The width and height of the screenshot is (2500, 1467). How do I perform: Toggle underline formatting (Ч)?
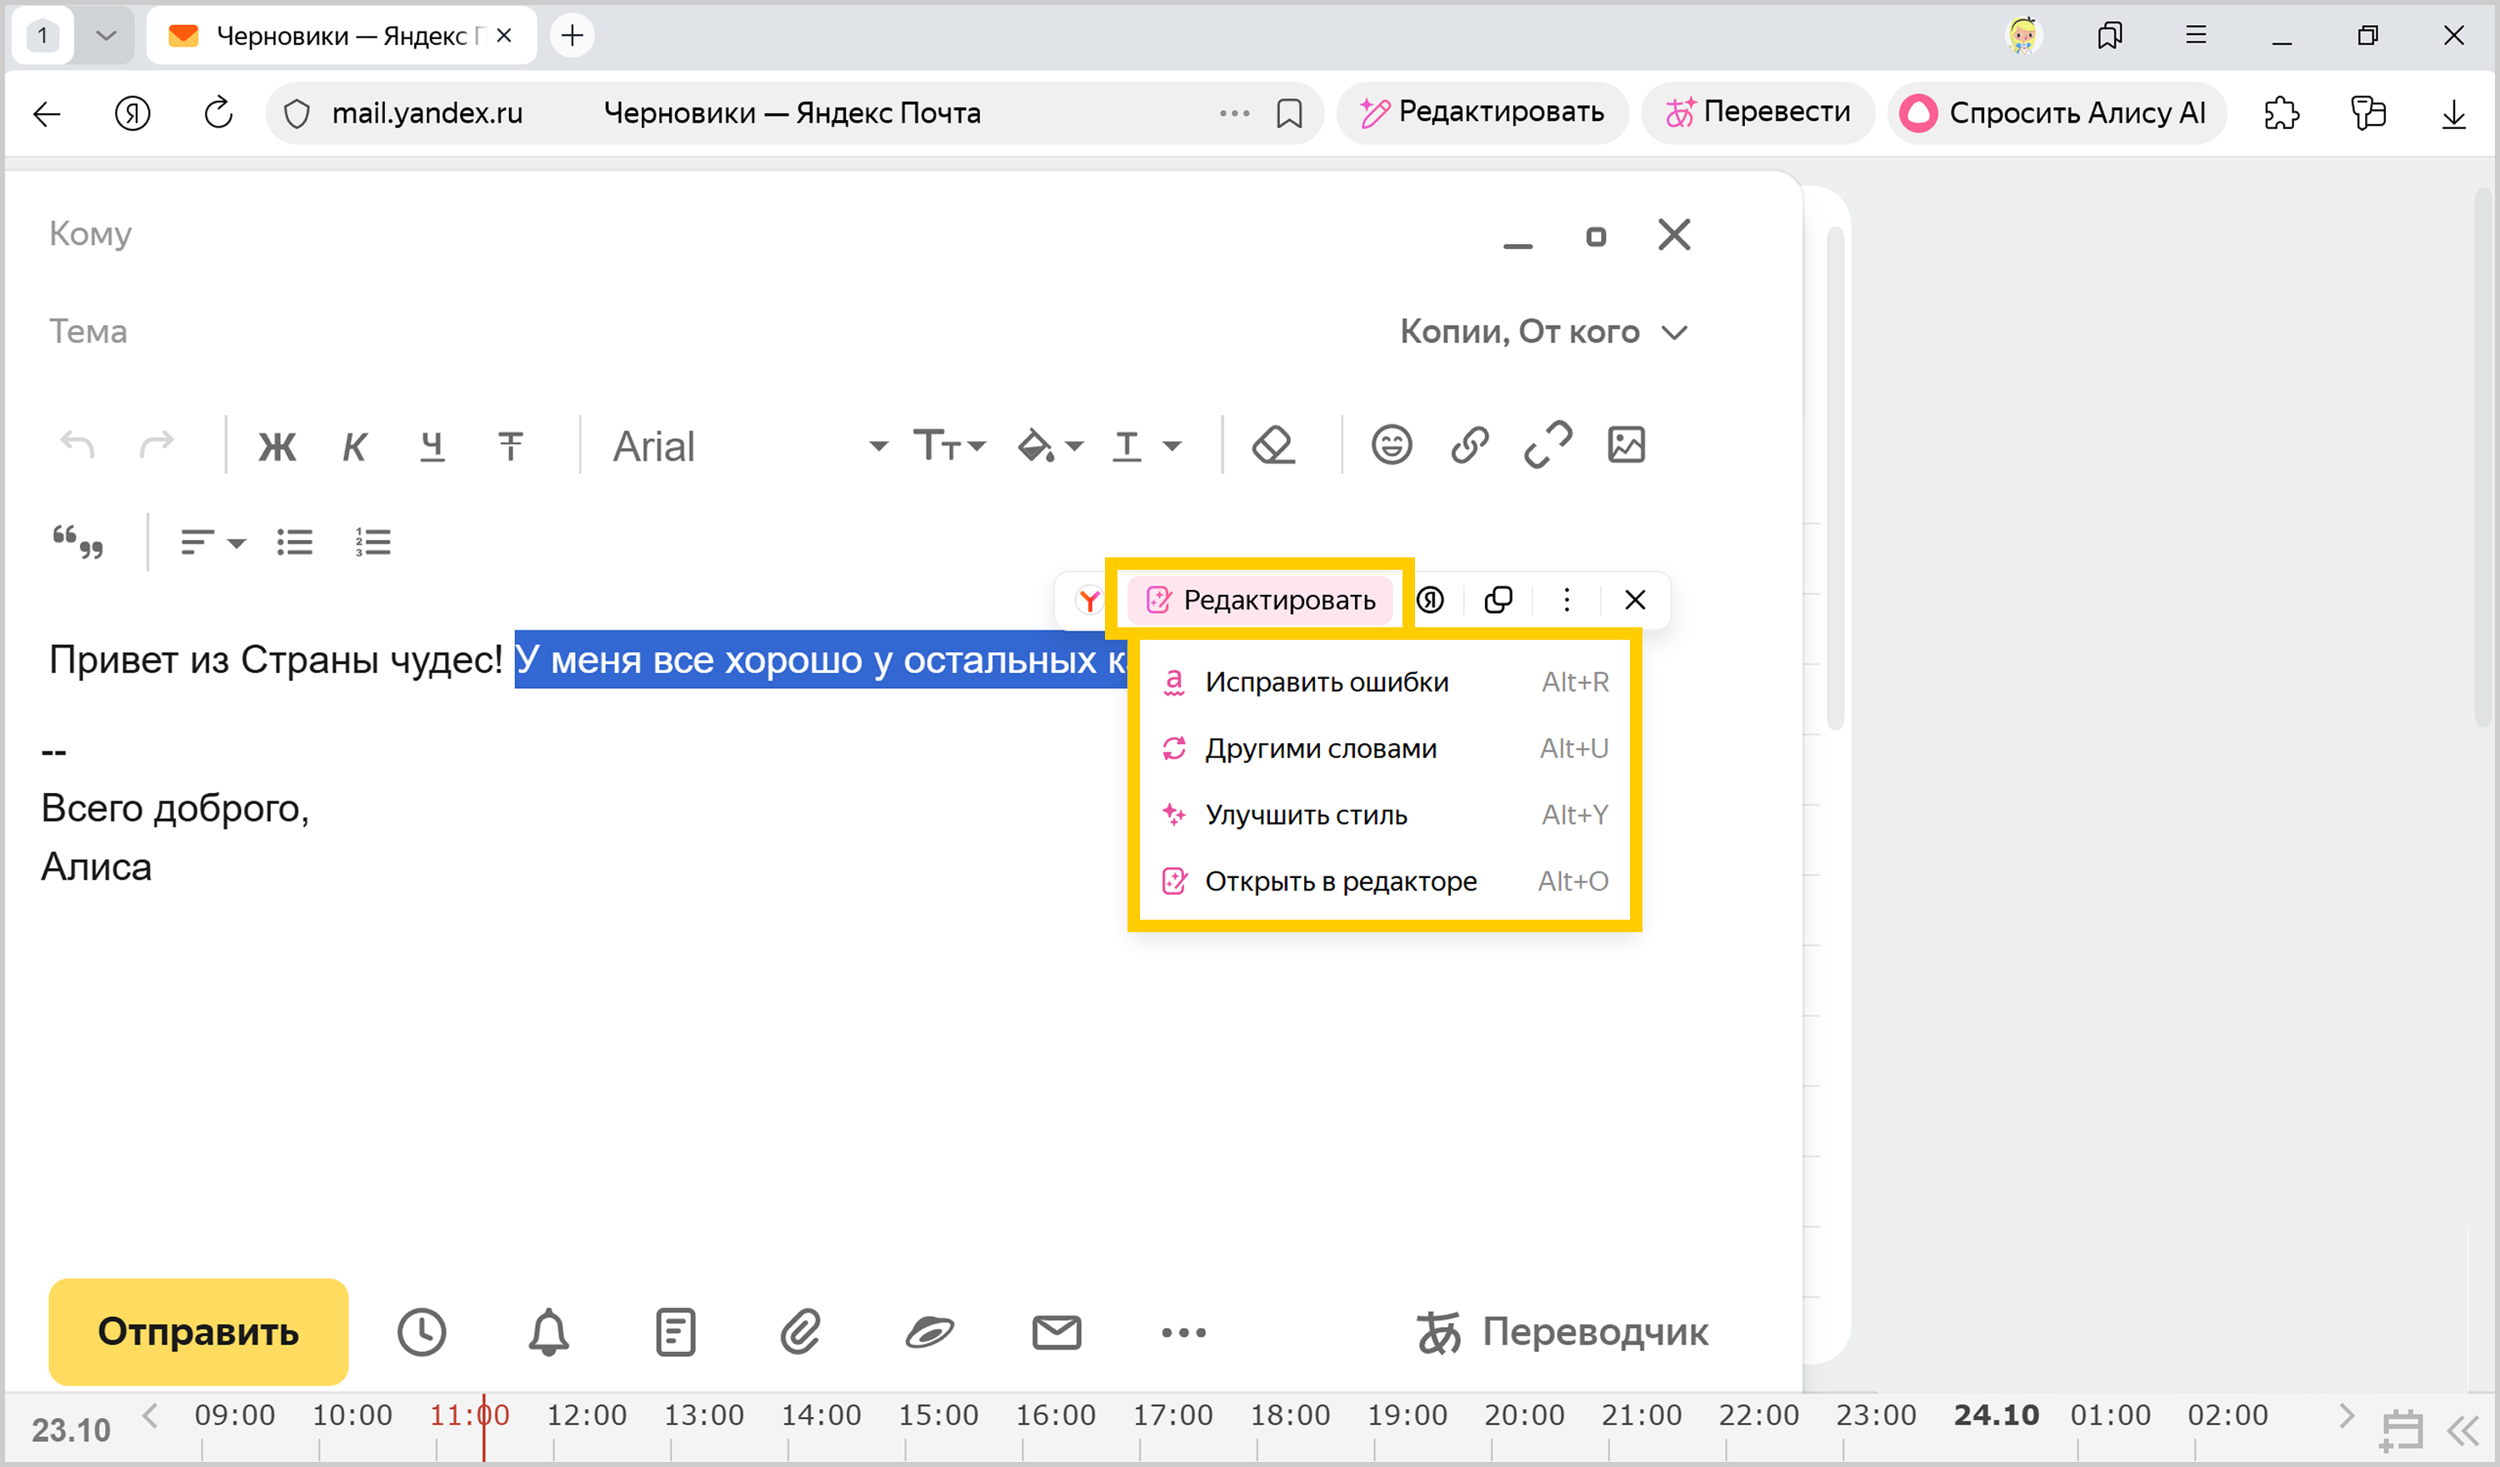click(x=432, y=447)
